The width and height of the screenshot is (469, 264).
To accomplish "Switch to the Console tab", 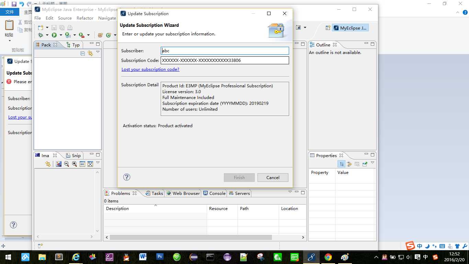I will click(215, 193).
